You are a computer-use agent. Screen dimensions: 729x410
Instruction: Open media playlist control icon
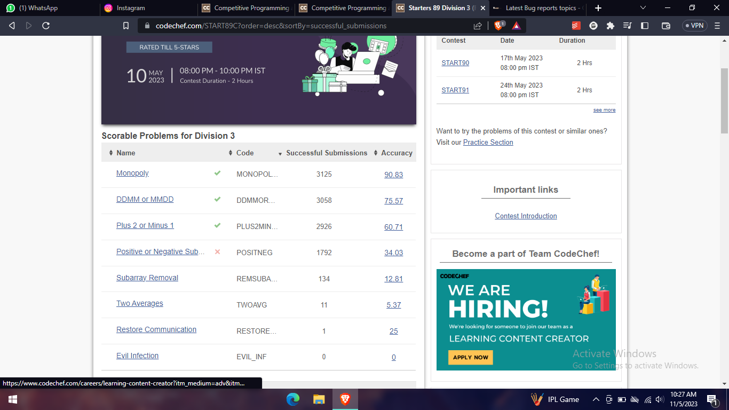(x=628, y=26)
